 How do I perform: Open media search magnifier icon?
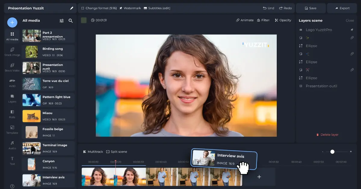coord(71,21)
